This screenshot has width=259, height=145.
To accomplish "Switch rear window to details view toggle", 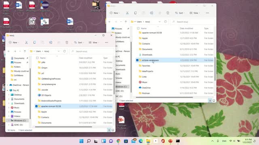I will pyautogui.click(x=210, y=100).
